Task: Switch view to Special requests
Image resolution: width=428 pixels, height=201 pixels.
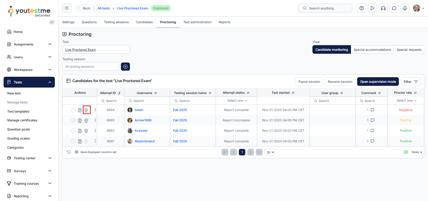Action: click(409, 50)
